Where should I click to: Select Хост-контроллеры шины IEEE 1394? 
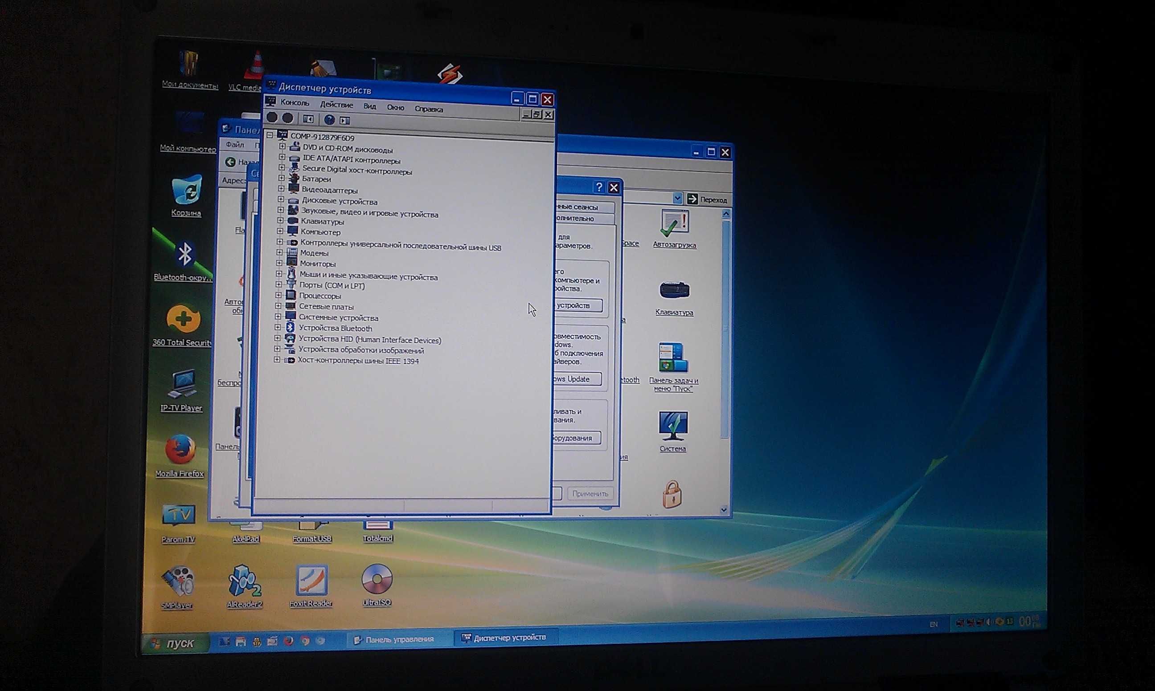(x=358, y=361)
